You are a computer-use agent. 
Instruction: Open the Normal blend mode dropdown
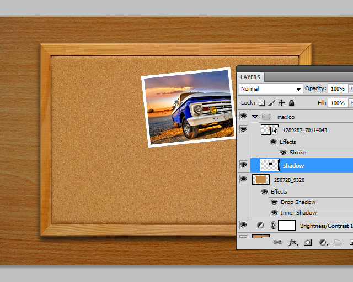click(x=271, y=89)
